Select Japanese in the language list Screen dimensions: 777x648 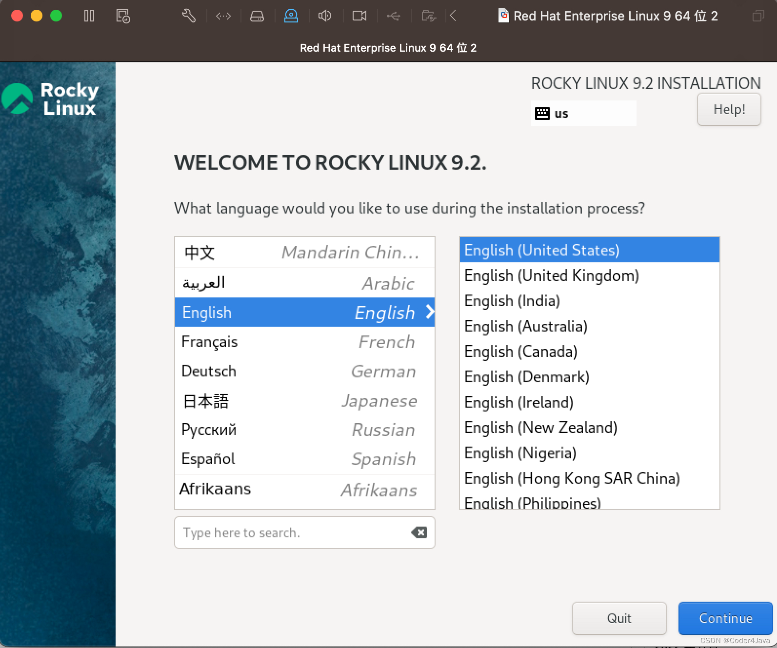[x=305, y=401]
